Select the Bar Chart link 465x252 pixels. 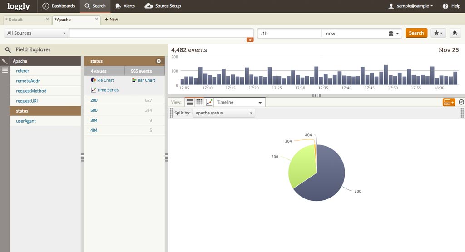(143, 80)
